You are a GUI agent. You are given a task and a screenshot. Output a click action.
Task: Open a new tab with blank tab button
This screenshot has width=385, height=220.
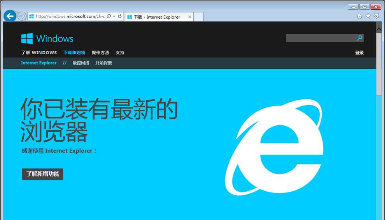click(198, 17)
